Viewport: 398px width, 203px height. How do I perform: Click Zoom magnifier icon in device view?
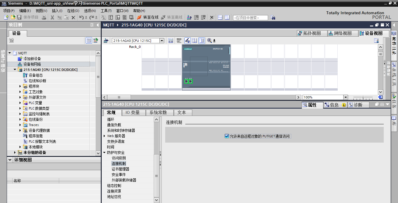click(x=209, y=41)
